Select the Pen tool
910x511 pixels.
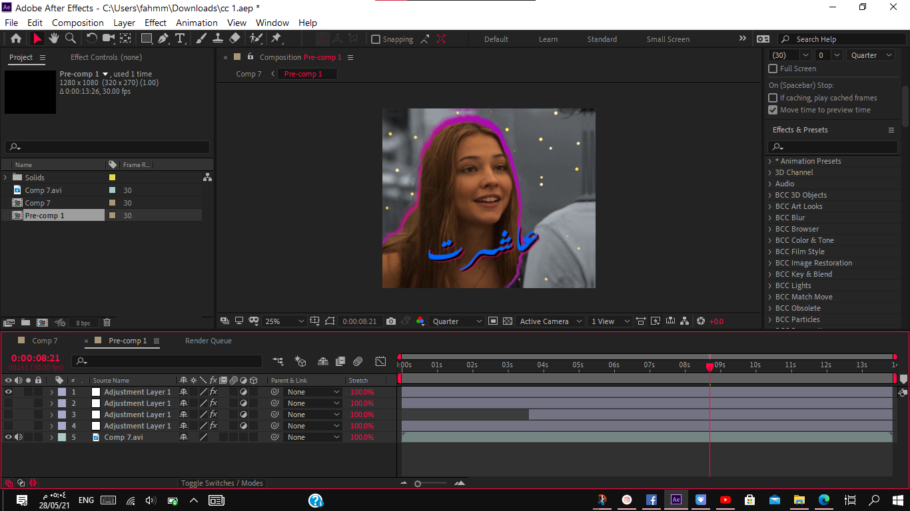[163, 39]
